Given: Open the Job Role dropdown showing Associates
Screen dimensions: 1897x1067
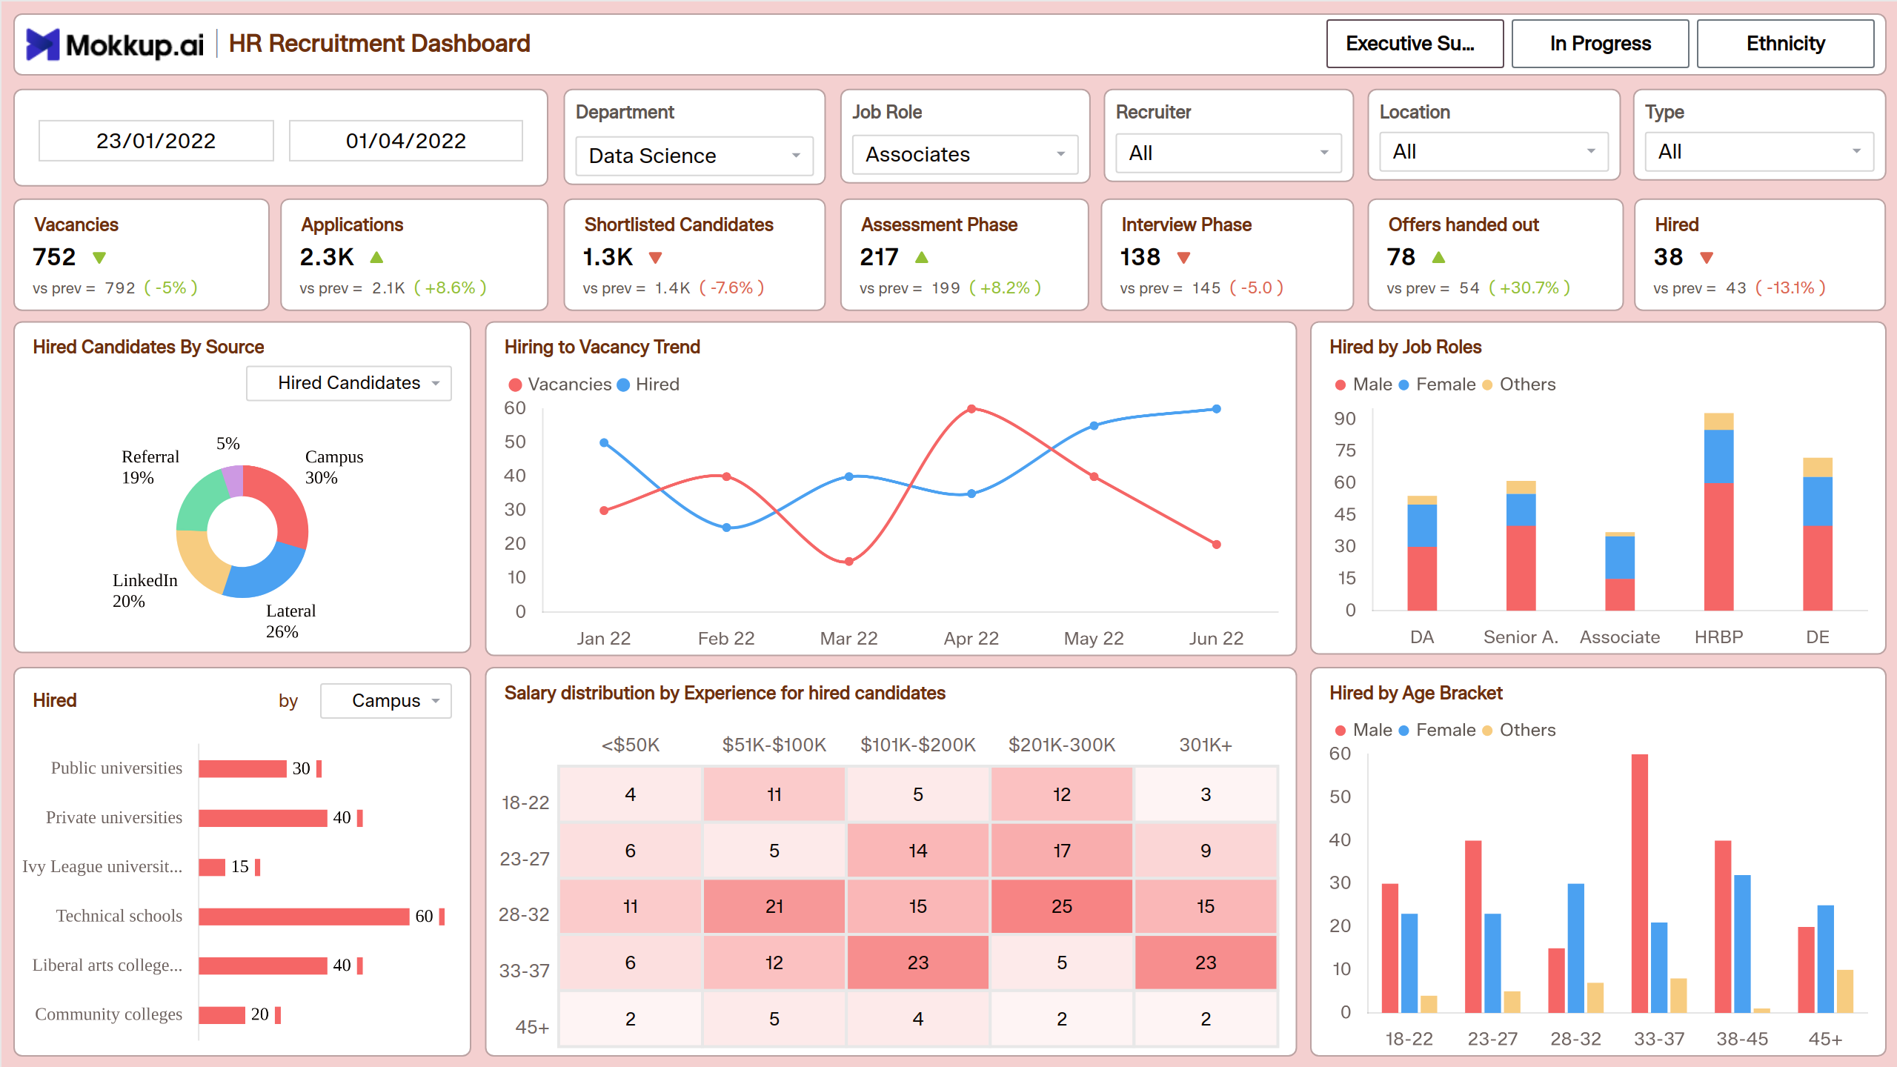Looking at the screenshot, I should click(965, 154).
